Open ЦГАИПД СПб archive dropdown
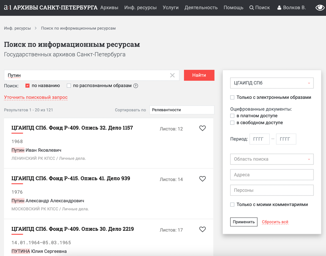Viewport: 326px width, 256px height. pos(272,83)
